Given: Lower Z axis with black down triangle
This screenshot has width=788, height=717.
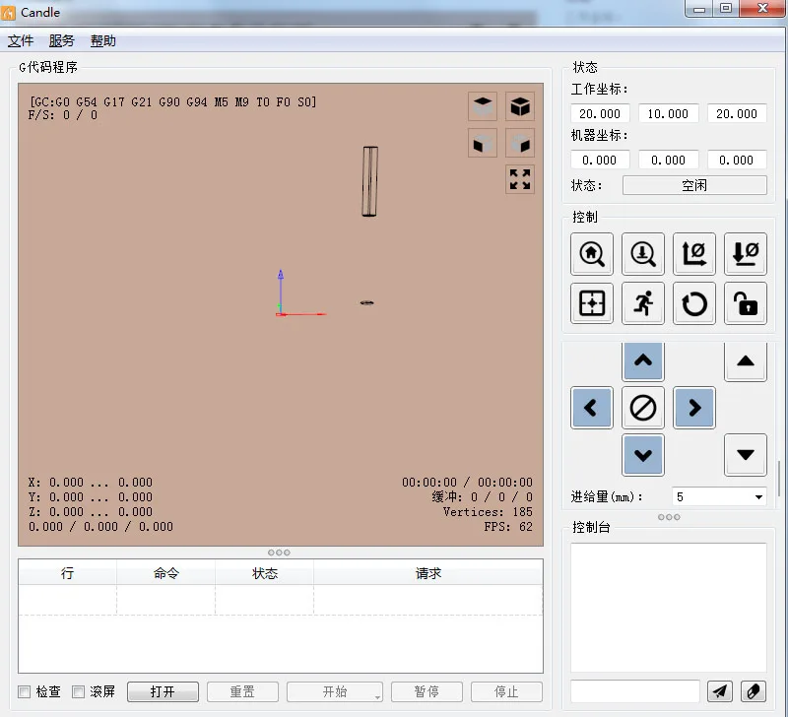Looking at the screenshot, I should pyautogui.click(x=746, y=455).
